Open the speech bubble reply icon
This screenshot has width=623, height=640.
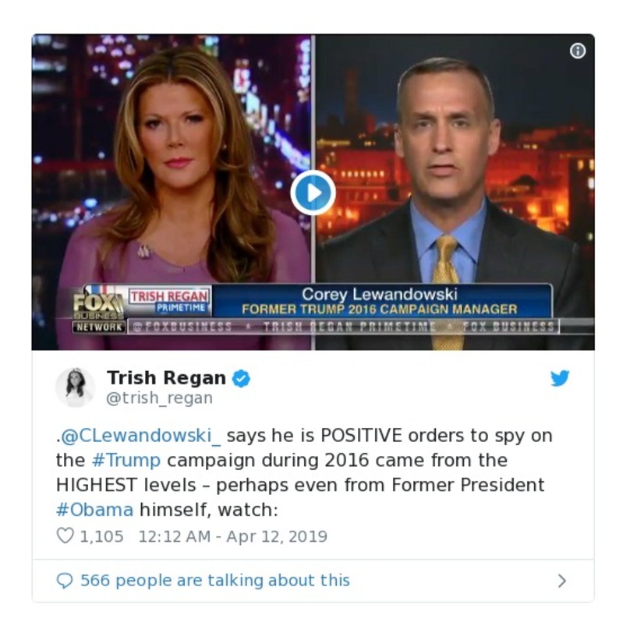coord(65,581)
